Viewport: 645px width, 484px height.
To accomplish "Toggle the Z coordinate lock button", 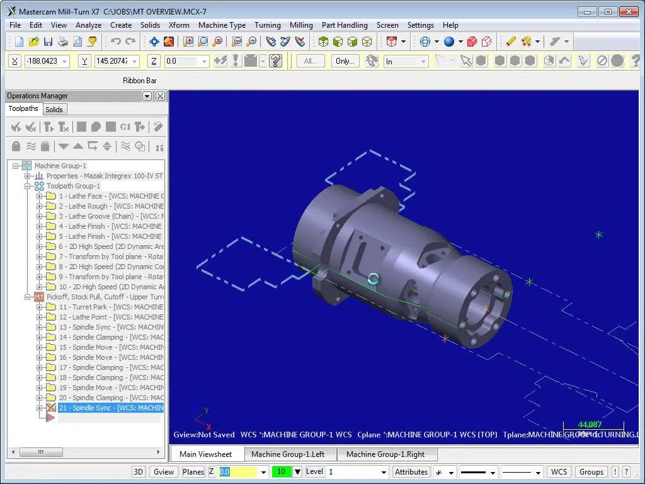I will coord(154,61).
